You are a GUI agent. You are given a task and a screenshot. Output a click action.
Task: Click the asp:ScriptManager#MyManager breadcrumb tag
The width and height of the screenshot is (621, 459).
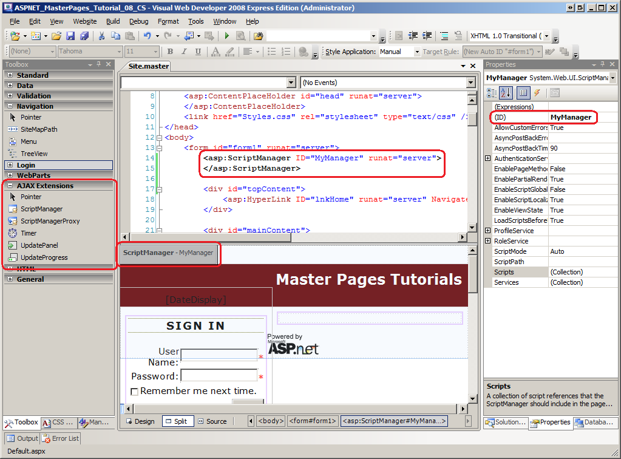[x=394, y=421]
